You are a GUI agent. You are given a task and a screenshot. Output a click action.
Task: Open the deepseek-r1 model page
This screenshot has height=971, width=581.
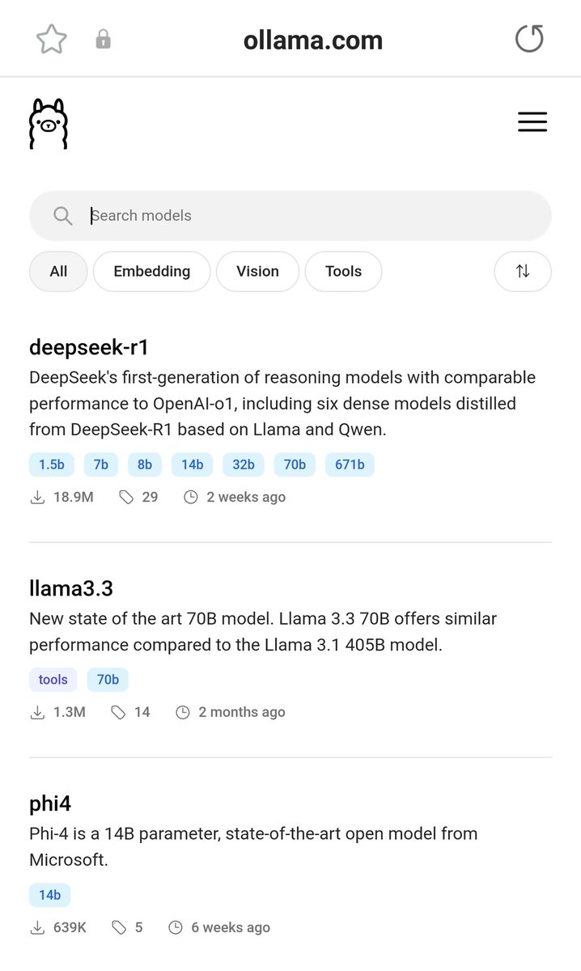click(89, 347)
